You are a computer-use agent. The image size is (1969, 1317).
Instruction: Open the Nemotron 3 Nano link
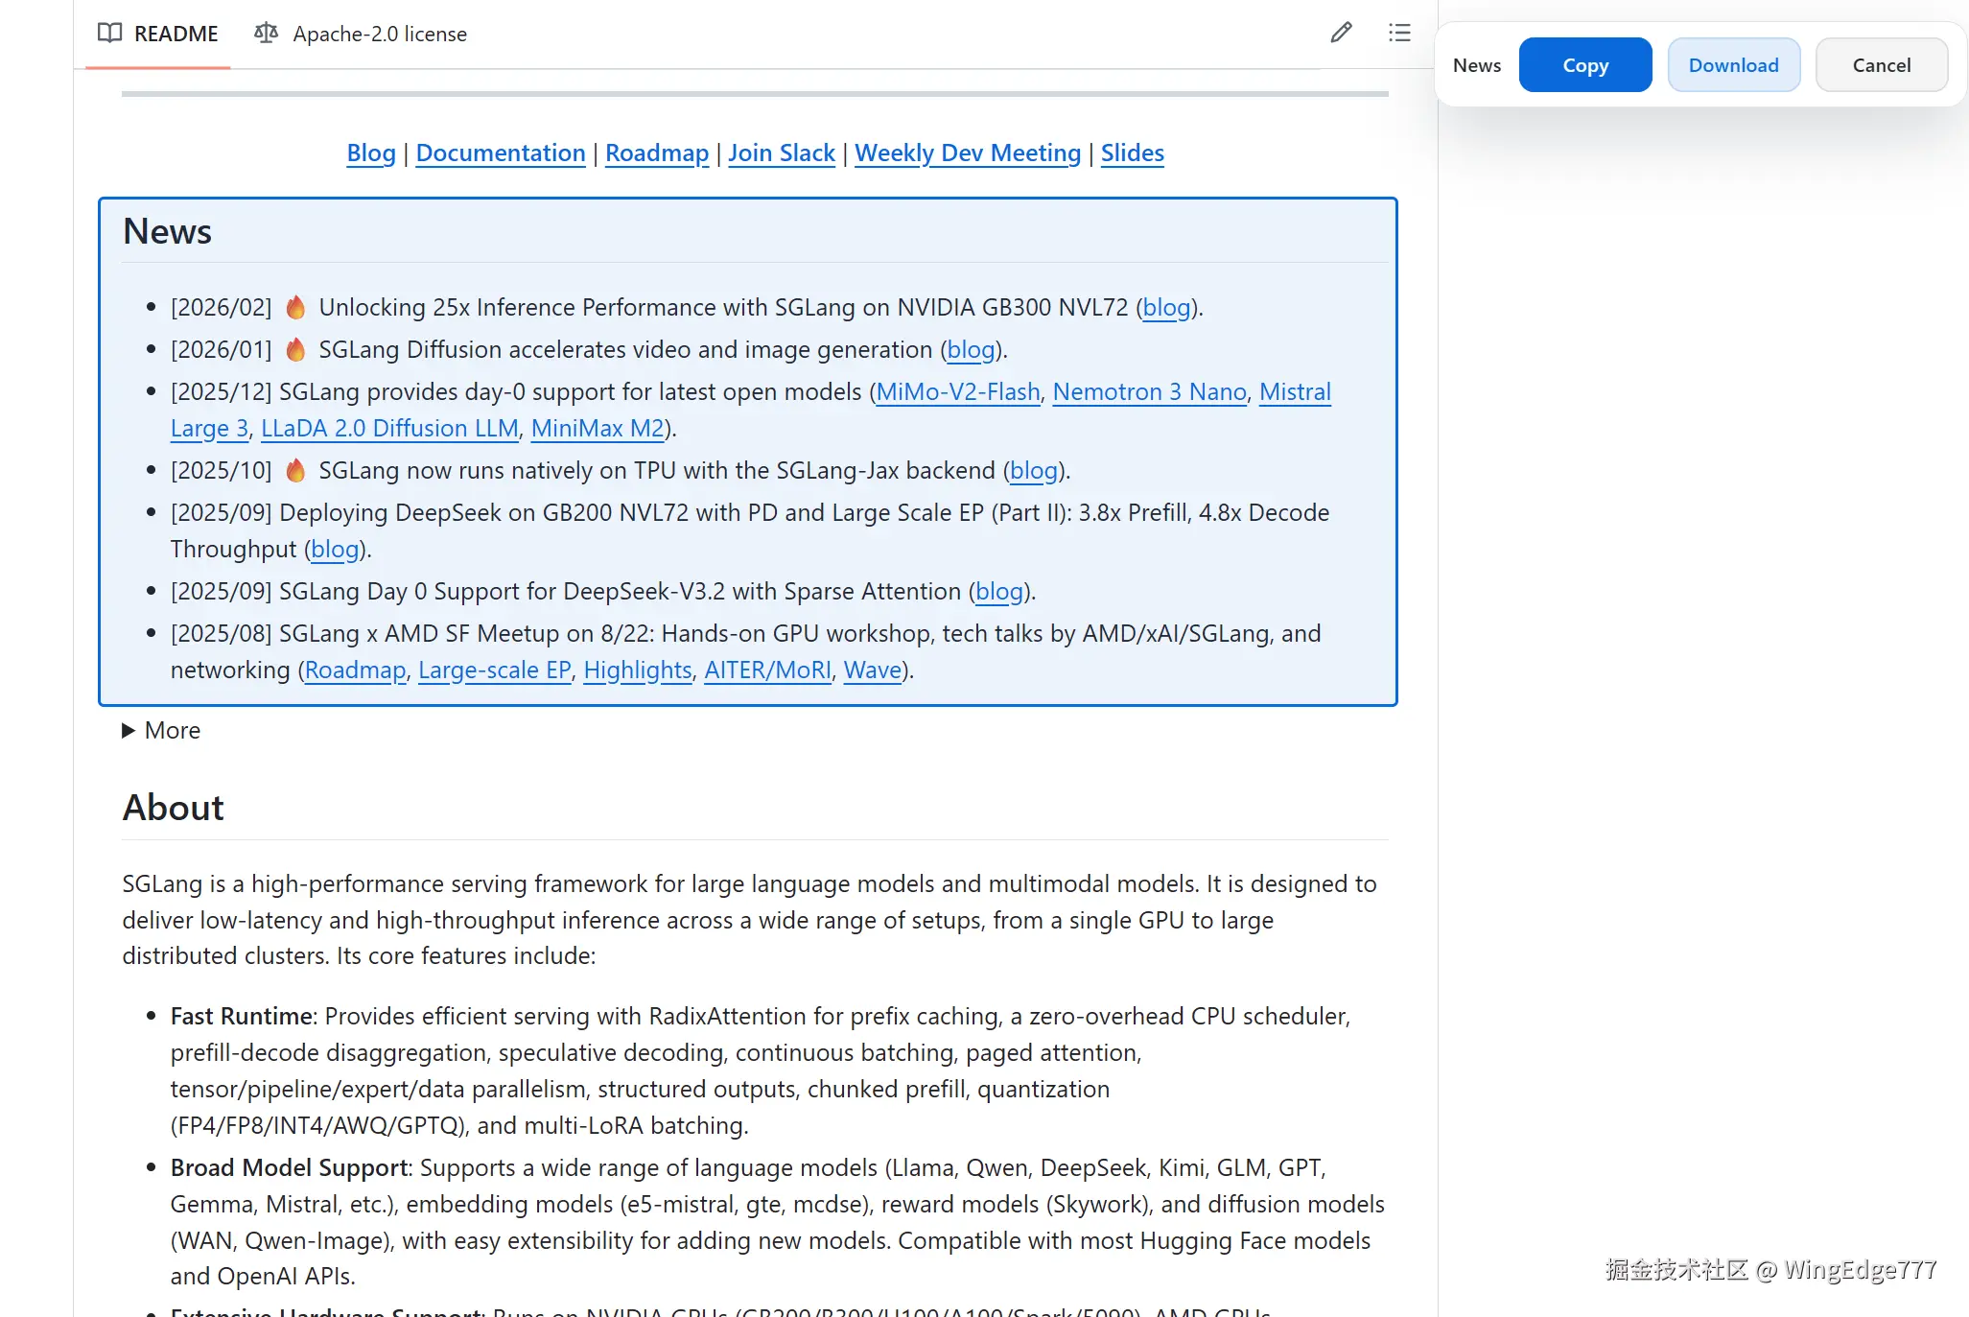(x=1150, y=391)
